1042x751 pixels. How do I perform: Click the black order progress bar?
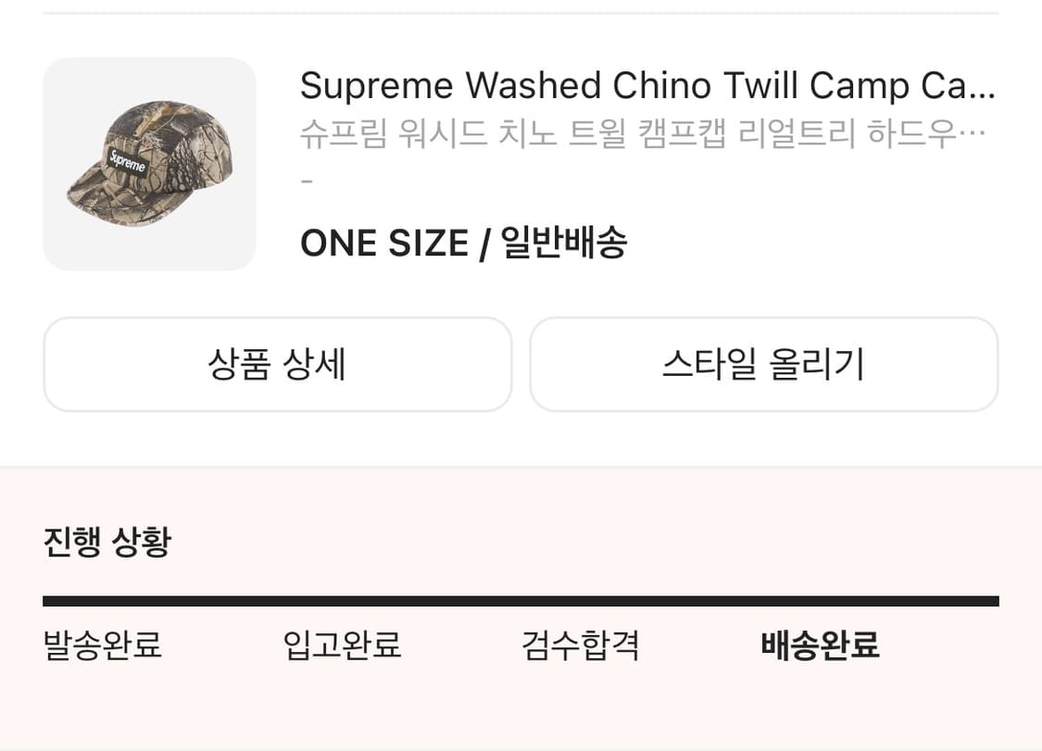pos(521,601)
